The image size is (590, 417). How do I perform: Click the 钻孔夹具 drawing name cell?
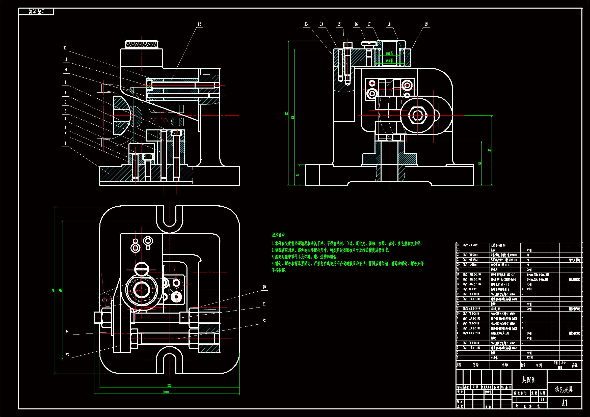[x=564, y=390]
